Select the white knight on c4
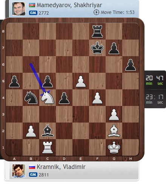The width and height of the screenshot is (166, 184). click(x=48, y=98)
